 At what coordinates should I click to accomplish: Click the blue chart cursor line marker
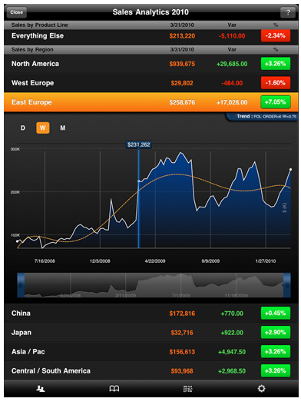pos(139,198)
